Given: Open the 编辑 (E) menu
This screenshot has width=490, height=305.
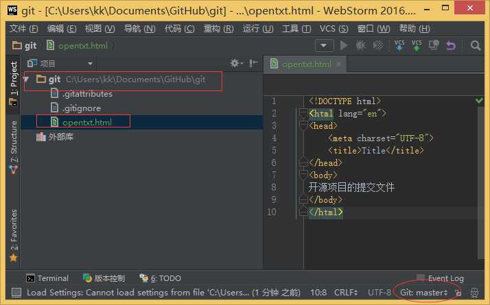Looking at the screenshot, I should (x=62, y=29).
